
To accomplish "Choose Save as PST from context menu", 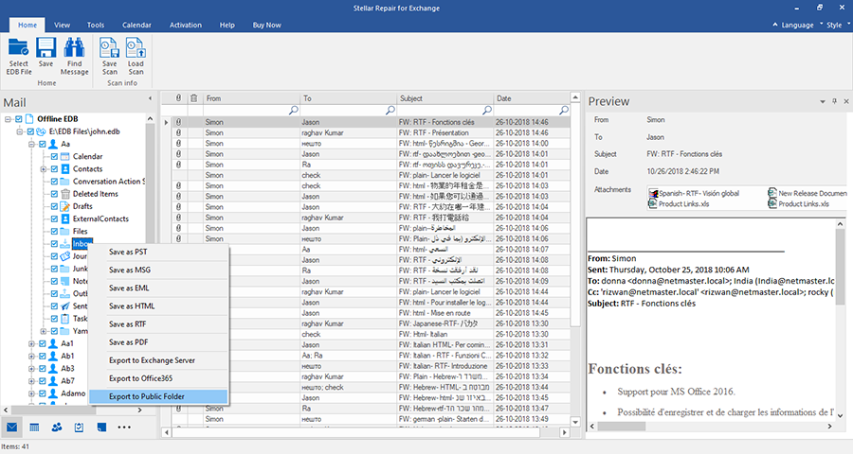I will click(158, 252).
